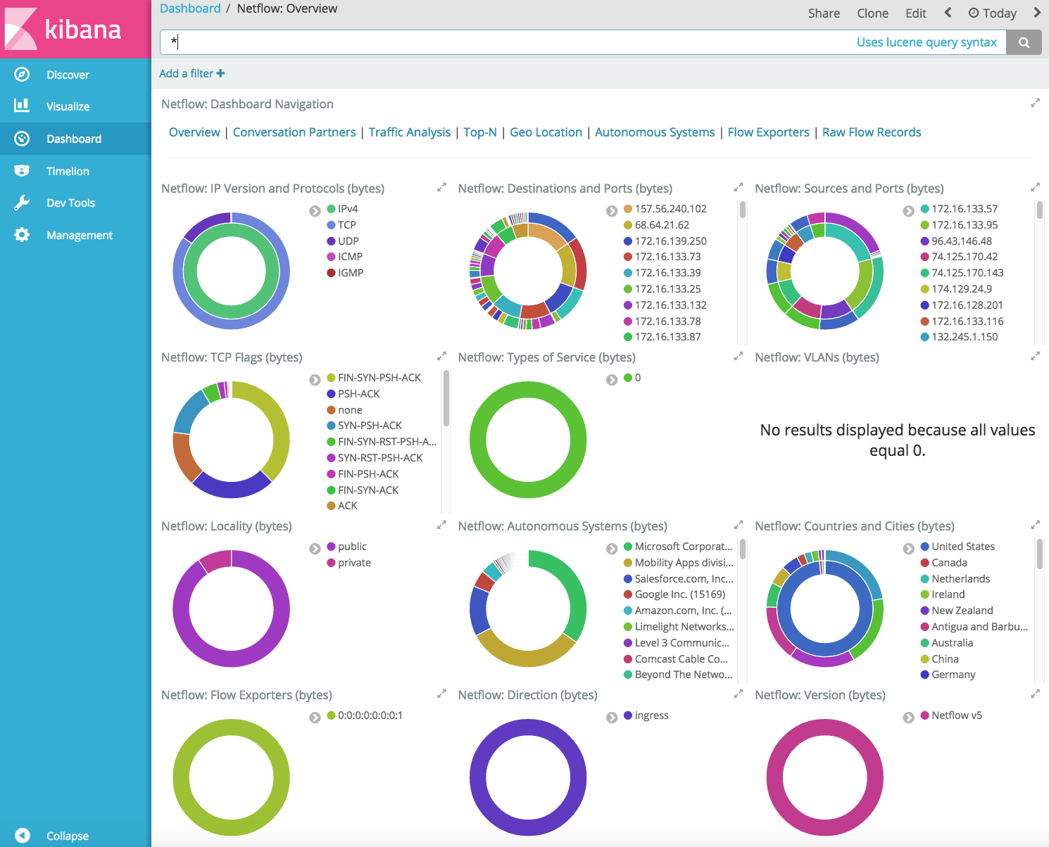Switch to the Geo Location dashboard

(x=546, y=132)
